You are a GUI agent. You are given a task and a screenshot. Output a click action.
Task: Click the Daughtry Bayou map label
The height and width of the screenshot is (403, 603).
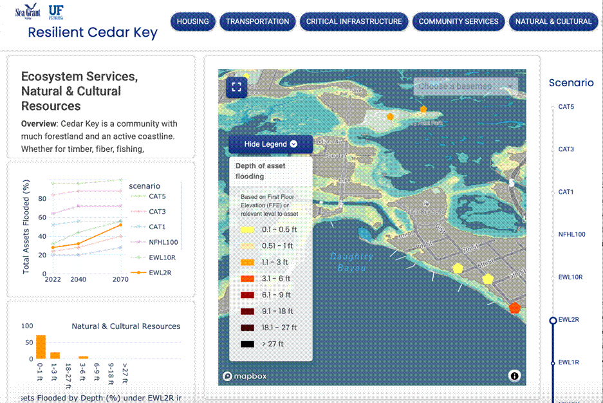(x=352, y=262)
